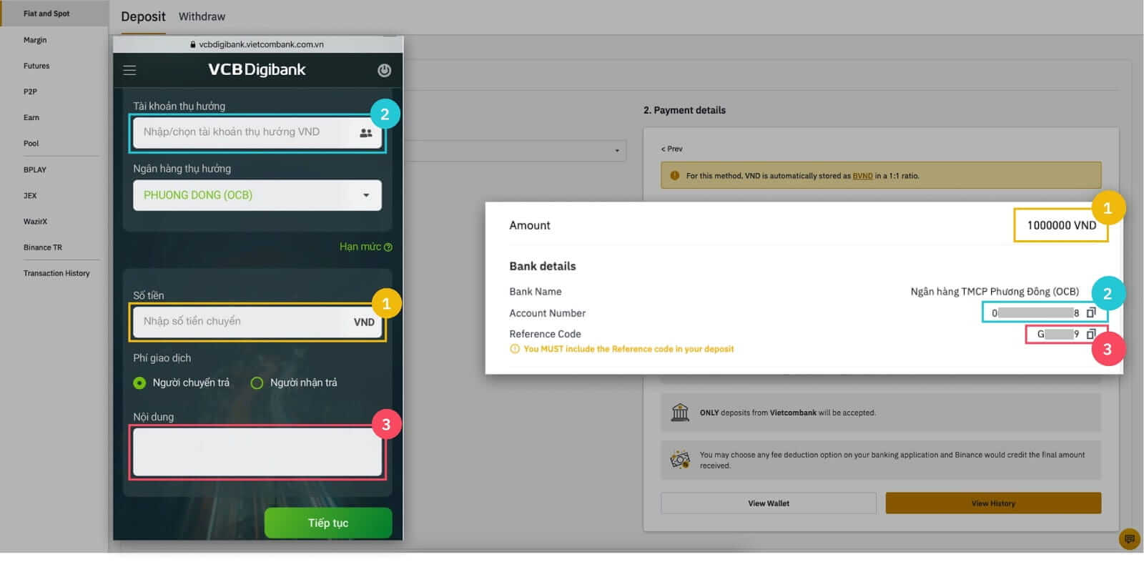
Task: Click the View Wallet button
Action: [769, 503]
